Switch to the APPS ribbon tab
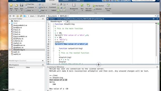This screenshot has width=161, height=91. tap(39, 1)
